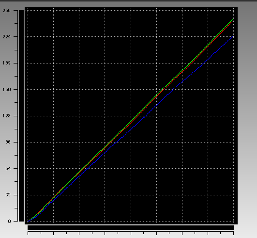Click the upper endpoint of the blue curve

pyautogui.click(x=232, y=37)
